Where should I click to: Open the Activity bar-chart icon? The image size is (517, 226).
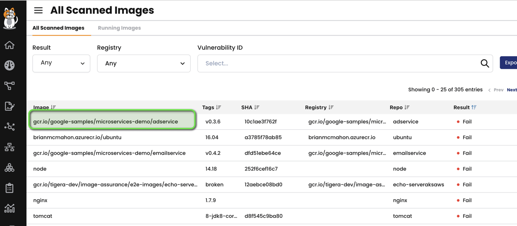coord(9,208)
